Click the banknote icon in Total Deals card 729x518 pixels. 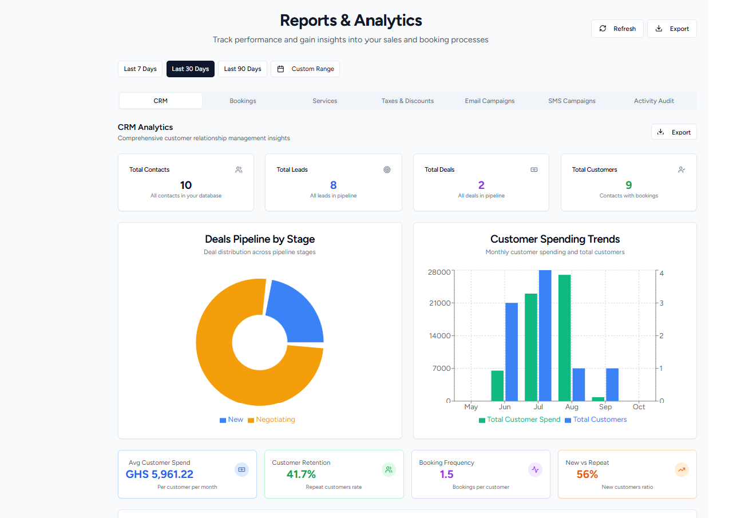[534, 169]
